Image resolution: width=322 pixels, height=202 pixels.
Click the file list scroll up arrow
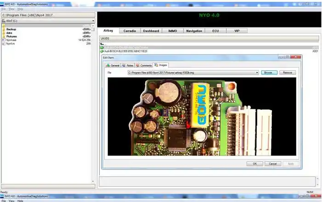pyautogui.click(x=93, y=26)
